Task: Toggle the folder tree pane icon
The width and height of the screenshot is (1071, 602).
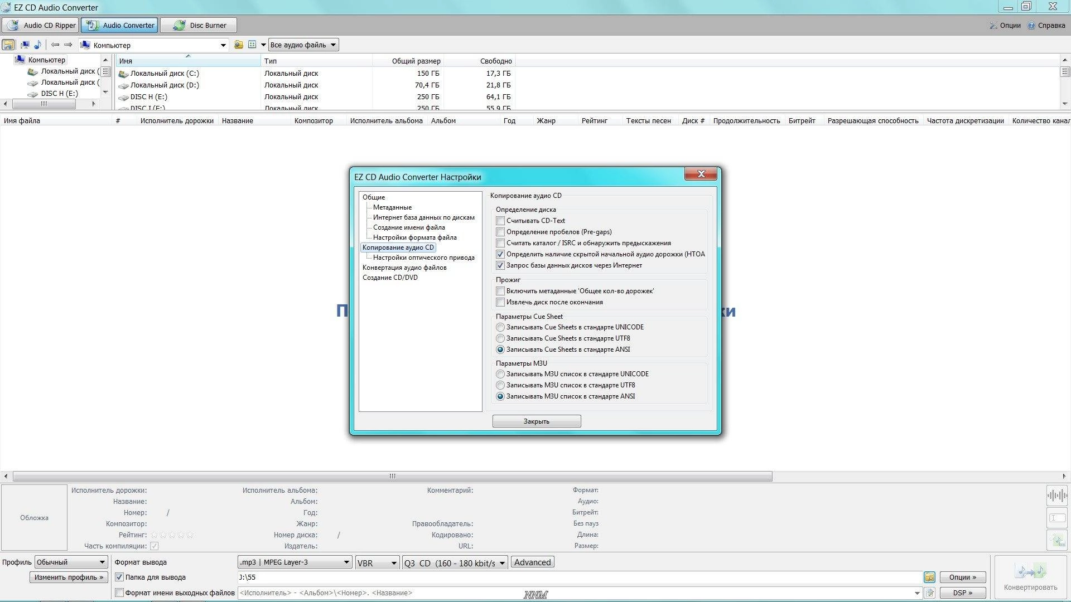Action: coord(8,45)
